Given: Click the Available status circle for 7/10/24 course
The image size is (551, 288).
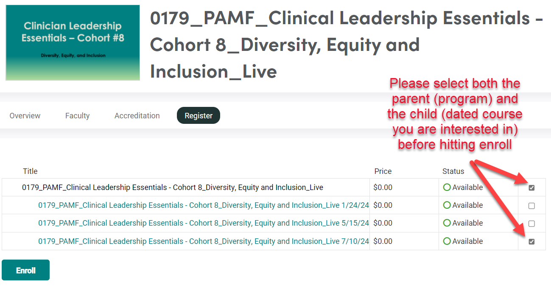Looking at the screenshot, I should point(447,241).
